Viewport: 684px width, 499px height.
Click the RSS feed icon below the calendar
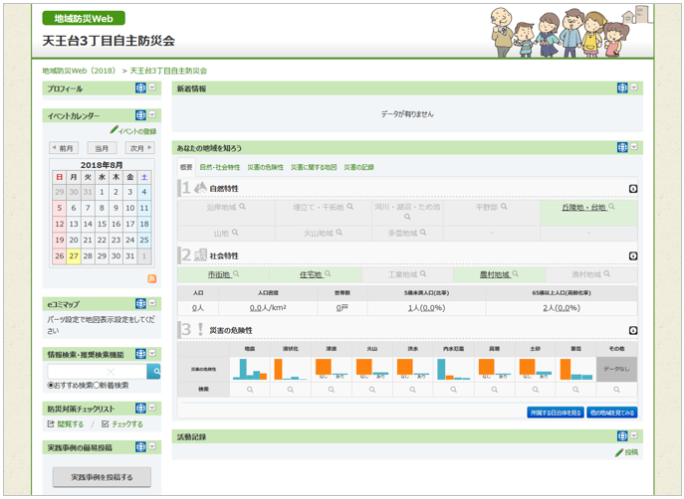tap(151, 279)
